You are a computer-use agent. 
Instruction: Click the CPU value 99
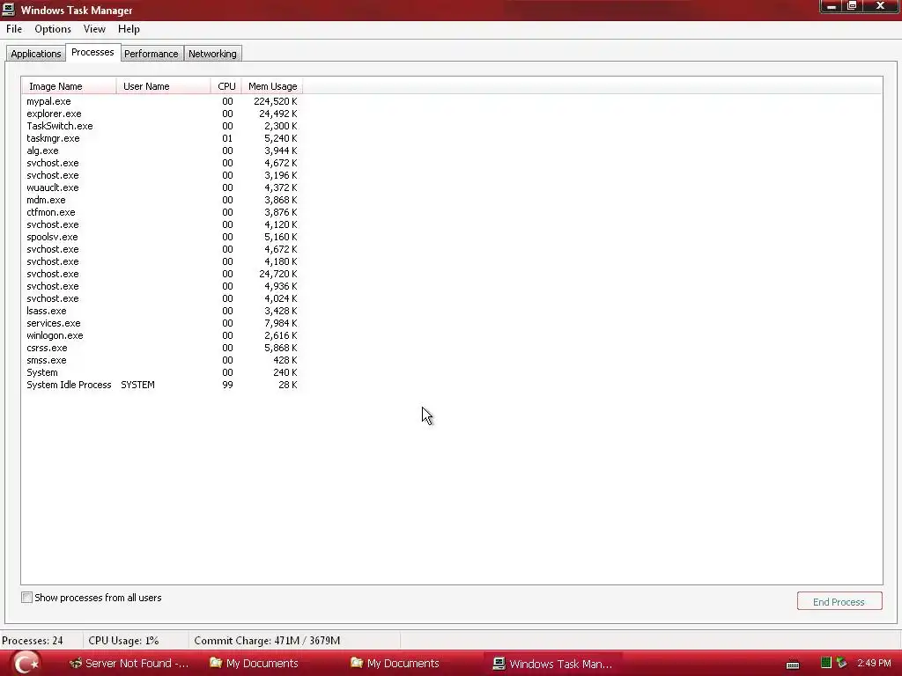click(227, 386)
